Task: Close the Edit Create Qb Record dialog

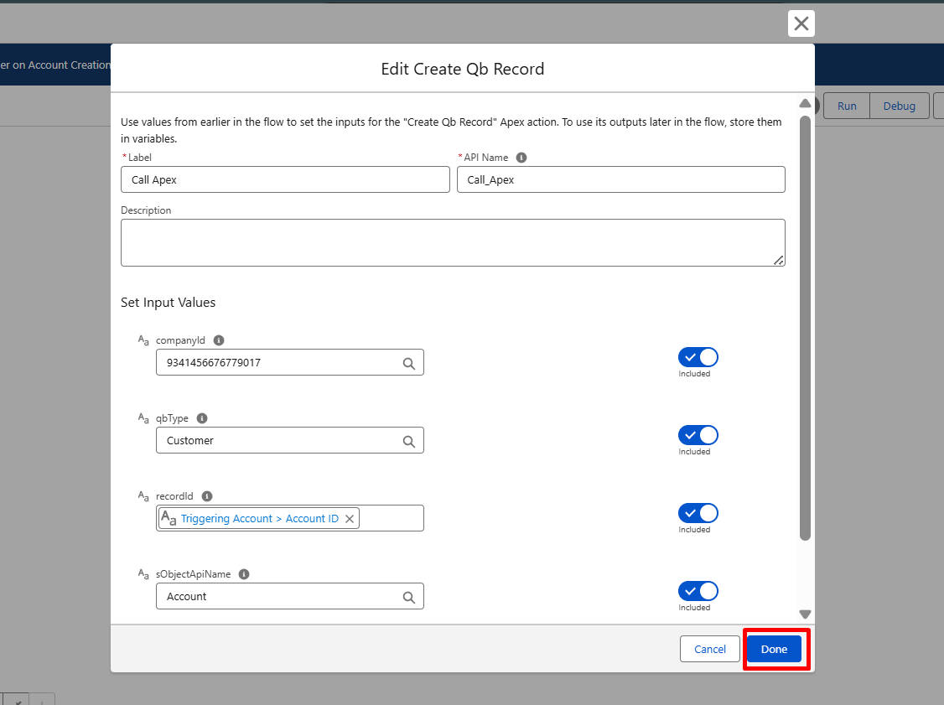Action: pos(801,23)
